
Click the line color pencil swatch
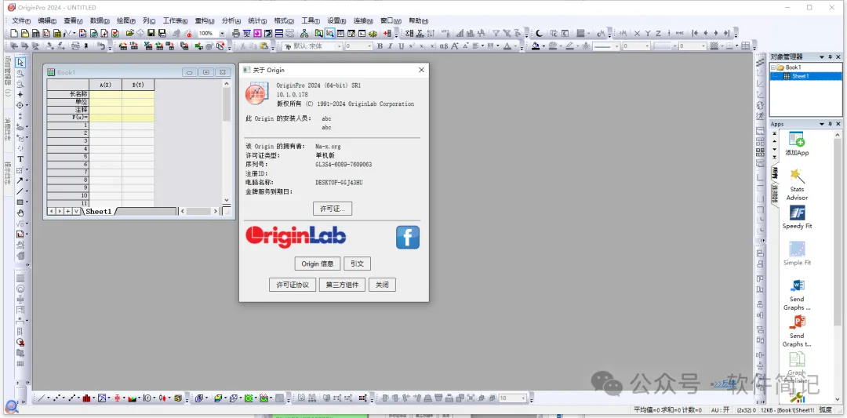pos(569,46)
